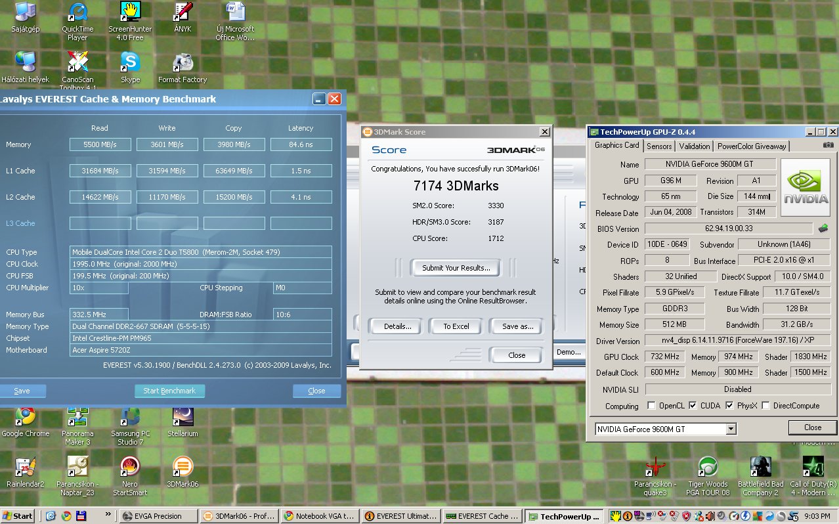Launch Internet Explorer from quick launch
The width and height of the screenshot is (839, 524).
pyautogui.click(x=51, y=516)
